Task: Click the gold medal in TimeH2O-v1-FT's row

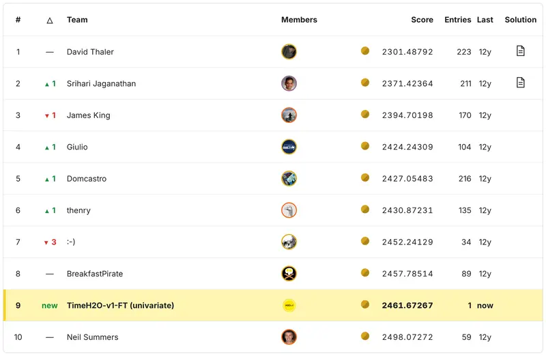Action: click(365, 304)
